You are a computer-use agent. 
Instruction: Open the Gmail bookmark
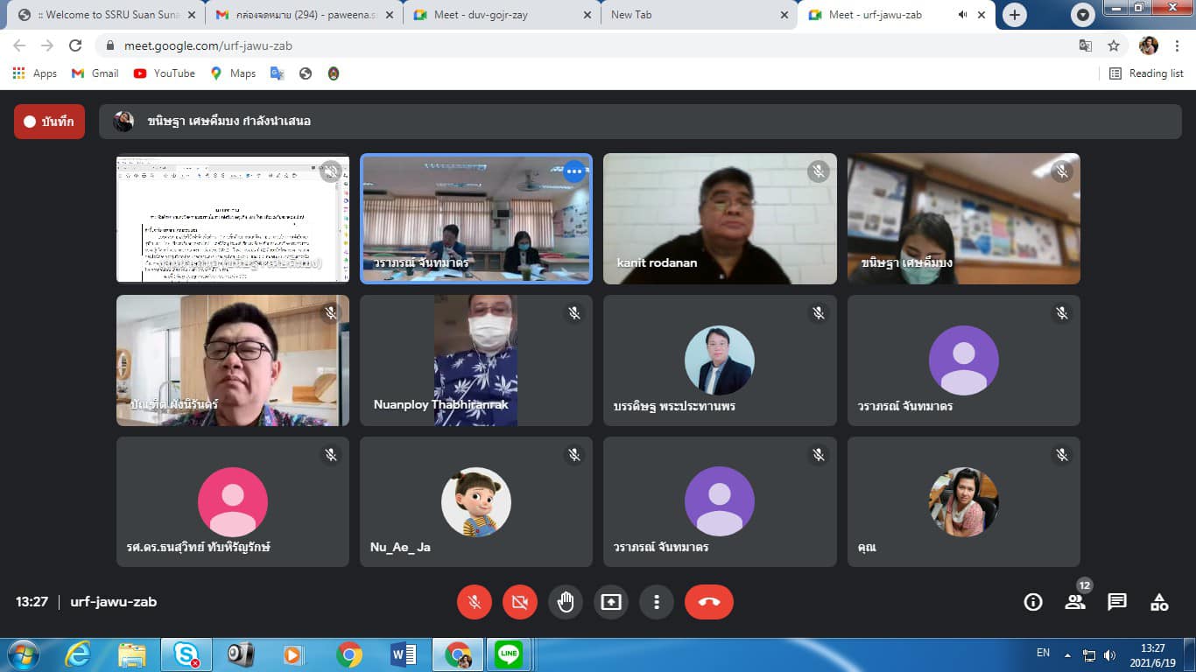95,73
